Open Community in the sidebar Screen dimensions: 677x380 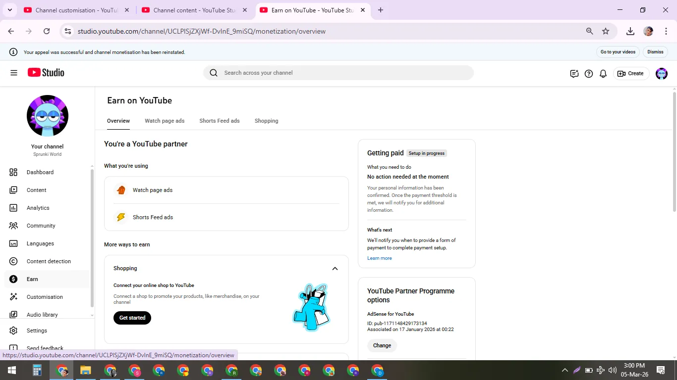coord(47,226)
